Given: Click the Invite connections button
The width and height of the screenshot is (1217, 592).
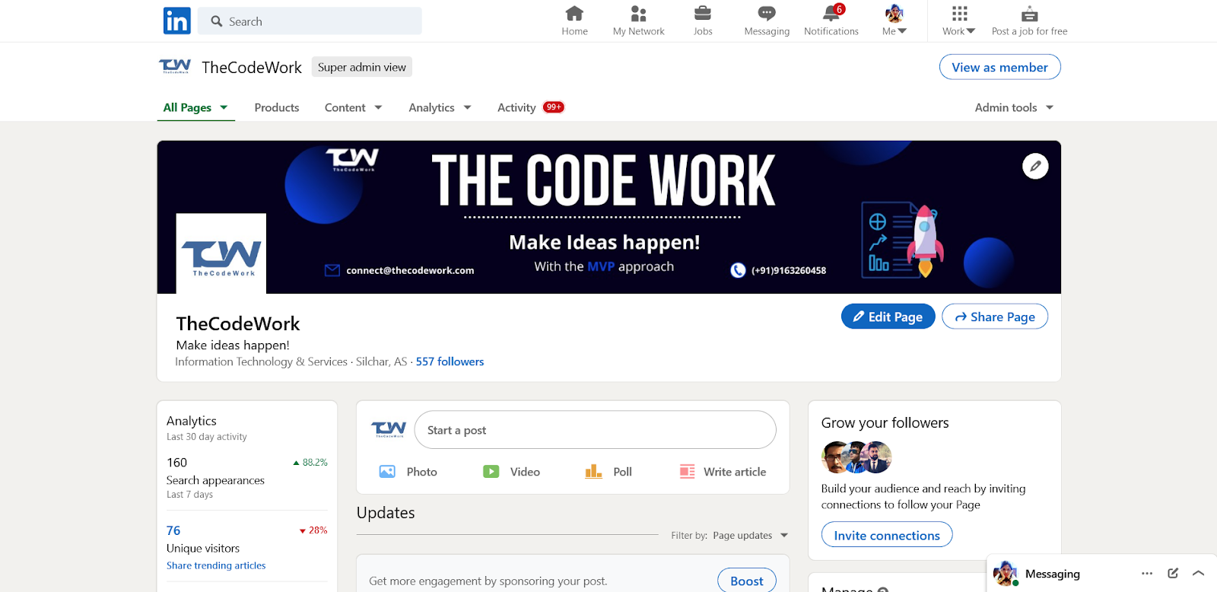Looking at the screenshot, I should click(x=887, y=535).
